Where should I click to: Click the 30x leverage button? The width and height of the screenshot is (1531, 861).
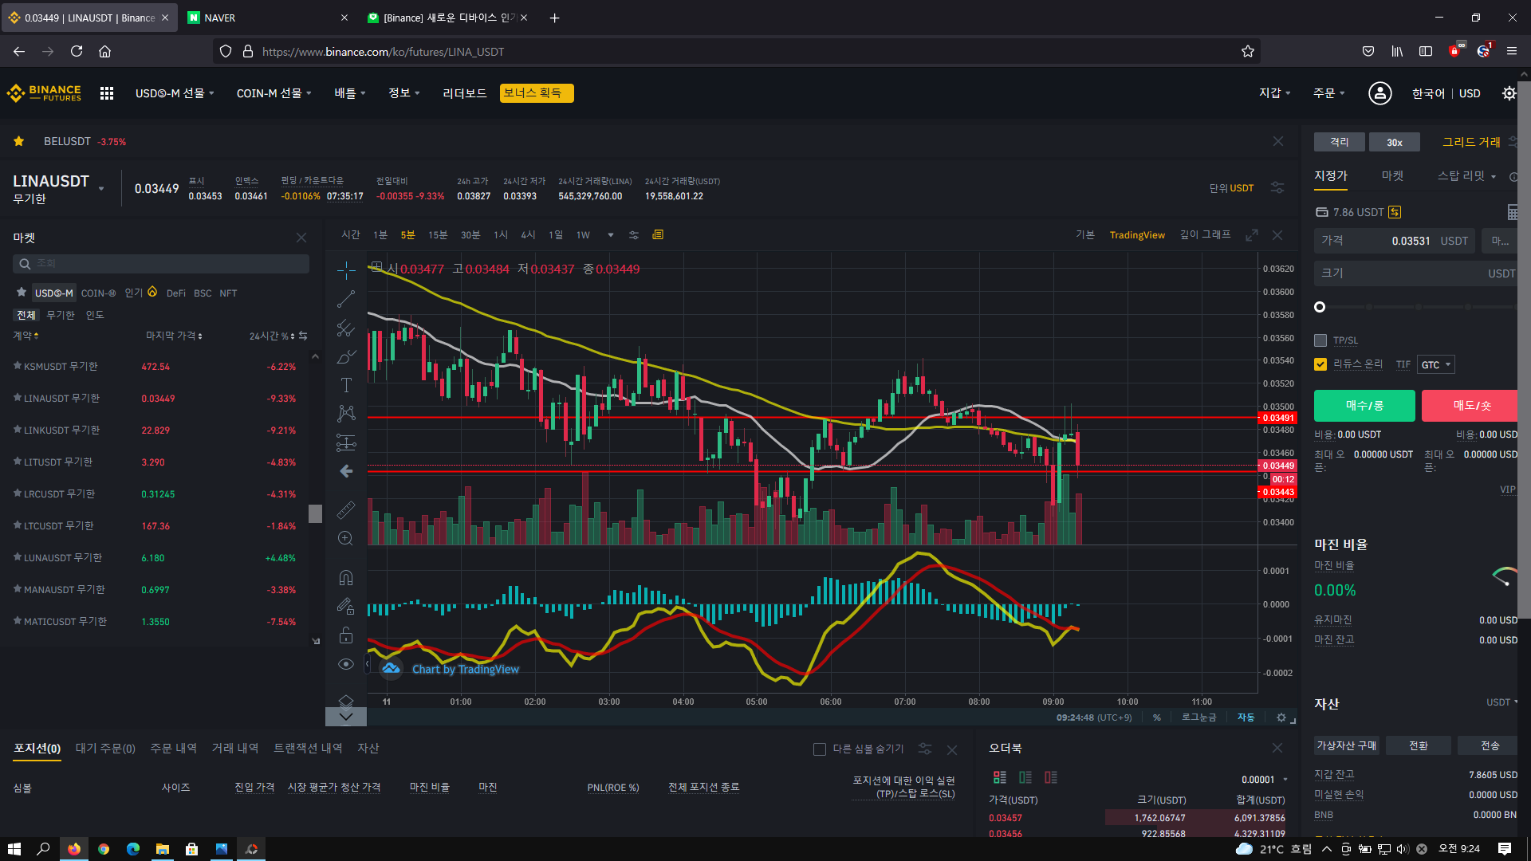[x=1394, y=143]
